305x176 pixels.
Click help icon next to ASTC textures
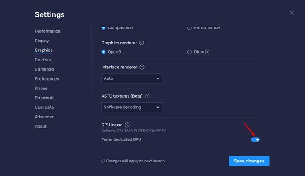point(147,96)
